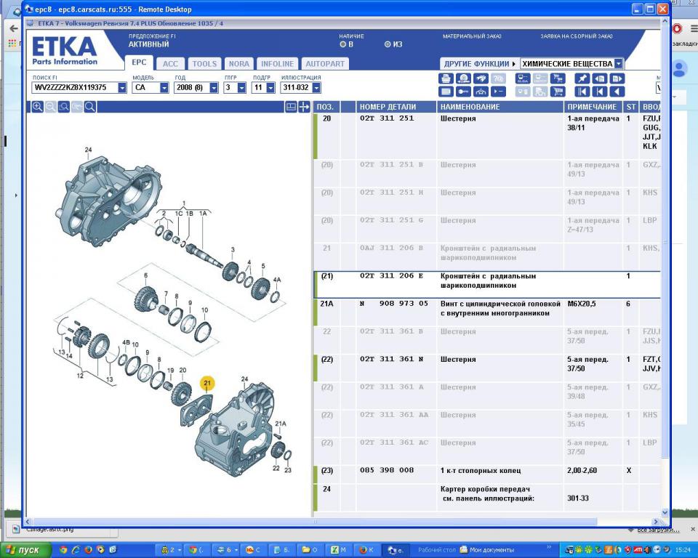Click the ETKA Parts Information logo

tap(65, 50)
